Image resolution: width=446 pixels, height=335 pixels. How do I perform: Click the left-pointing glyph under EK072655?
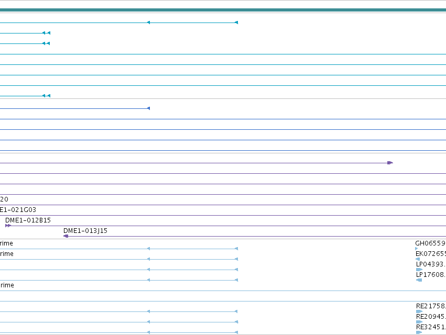pos(418,259)
